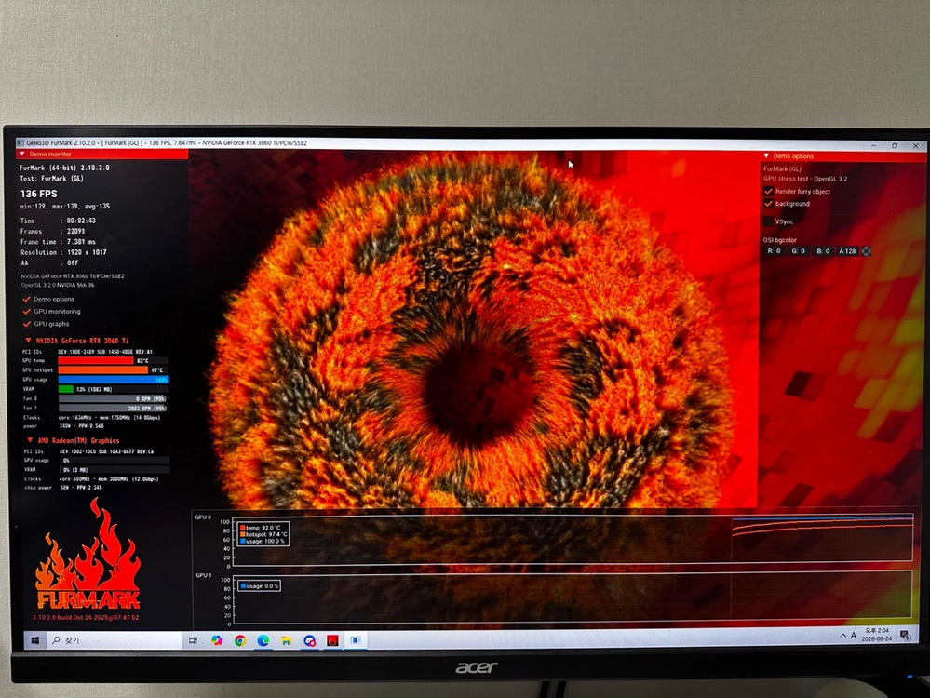The width and height of the screenshot is (930, 698).
Task: Click the AA : Off line
Action: pyautogui.click(x=49, y=262)
